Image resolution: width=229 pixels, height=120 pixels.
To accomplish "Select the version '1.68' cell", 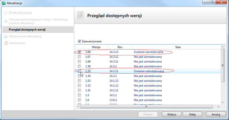I will (88, 52).
